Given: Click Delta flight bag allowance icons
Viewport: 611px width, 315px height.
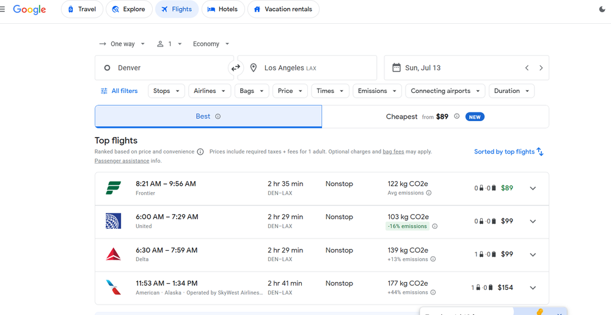Looking at the screenshot, I should click(x=485, y=254).
